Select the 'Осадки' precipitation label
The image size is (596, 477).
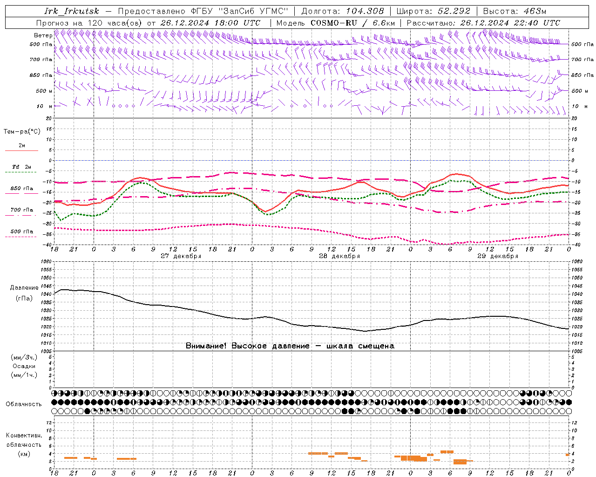pos(24,366)
